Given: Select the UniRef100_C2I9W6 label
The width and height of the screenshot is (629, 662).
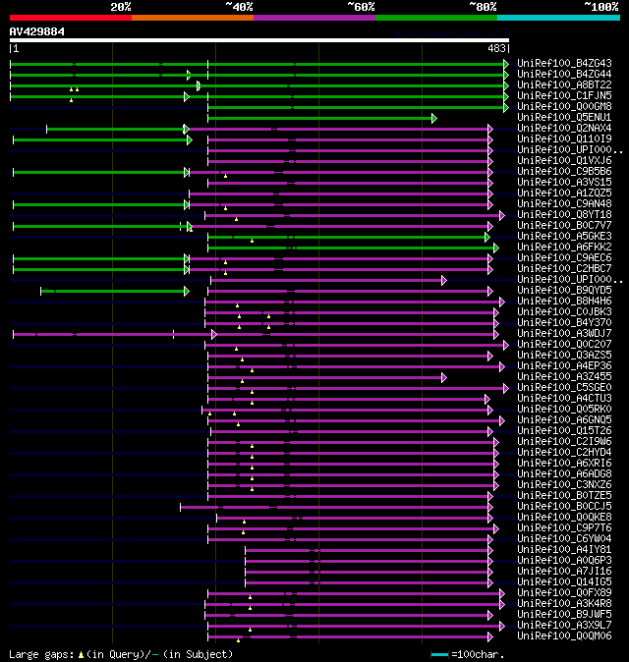Looking at the screenshot, I should 564,442.
